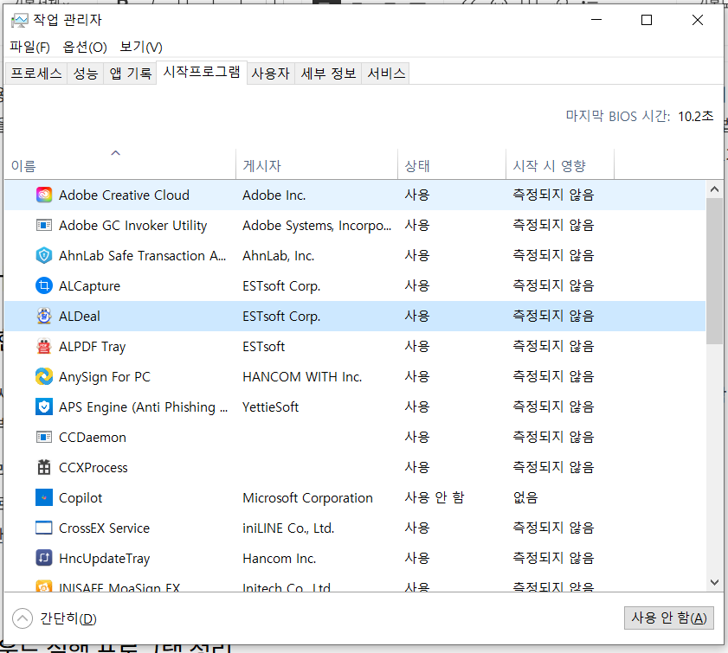The width and height of the screenshot is (728, 653).
Task: Select the Adobe Creative Cloud row name
Action: 124,195
